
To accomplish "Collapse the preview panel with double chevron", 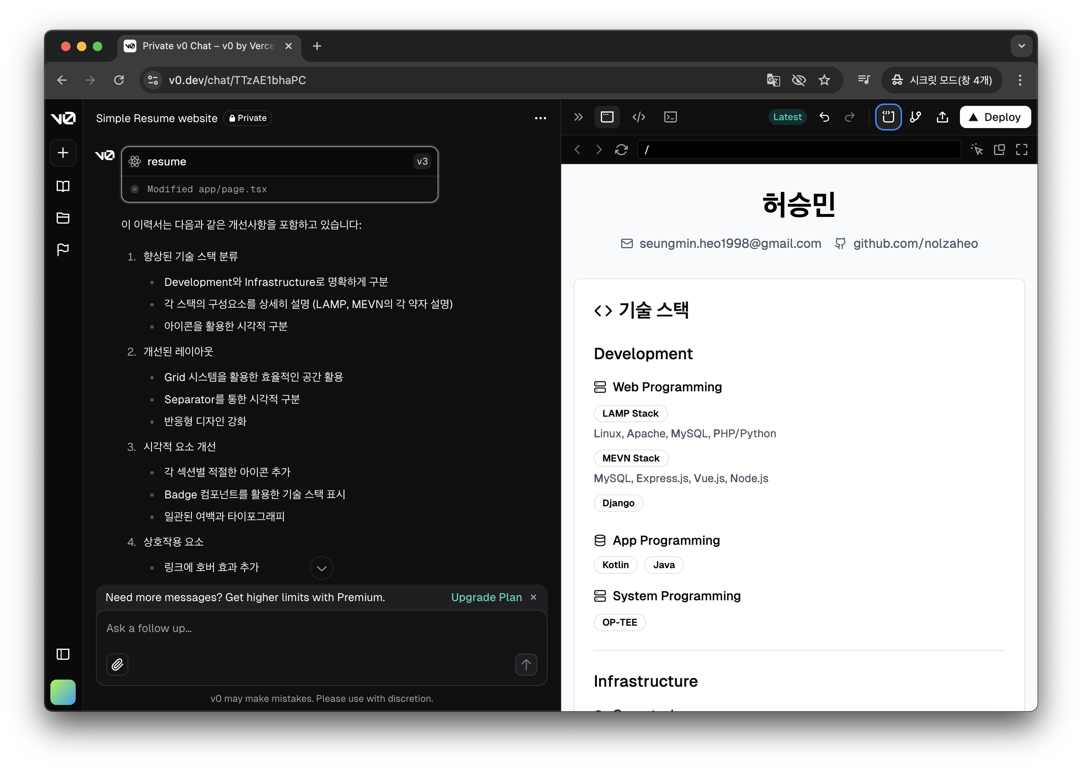I will click(578, 117).
